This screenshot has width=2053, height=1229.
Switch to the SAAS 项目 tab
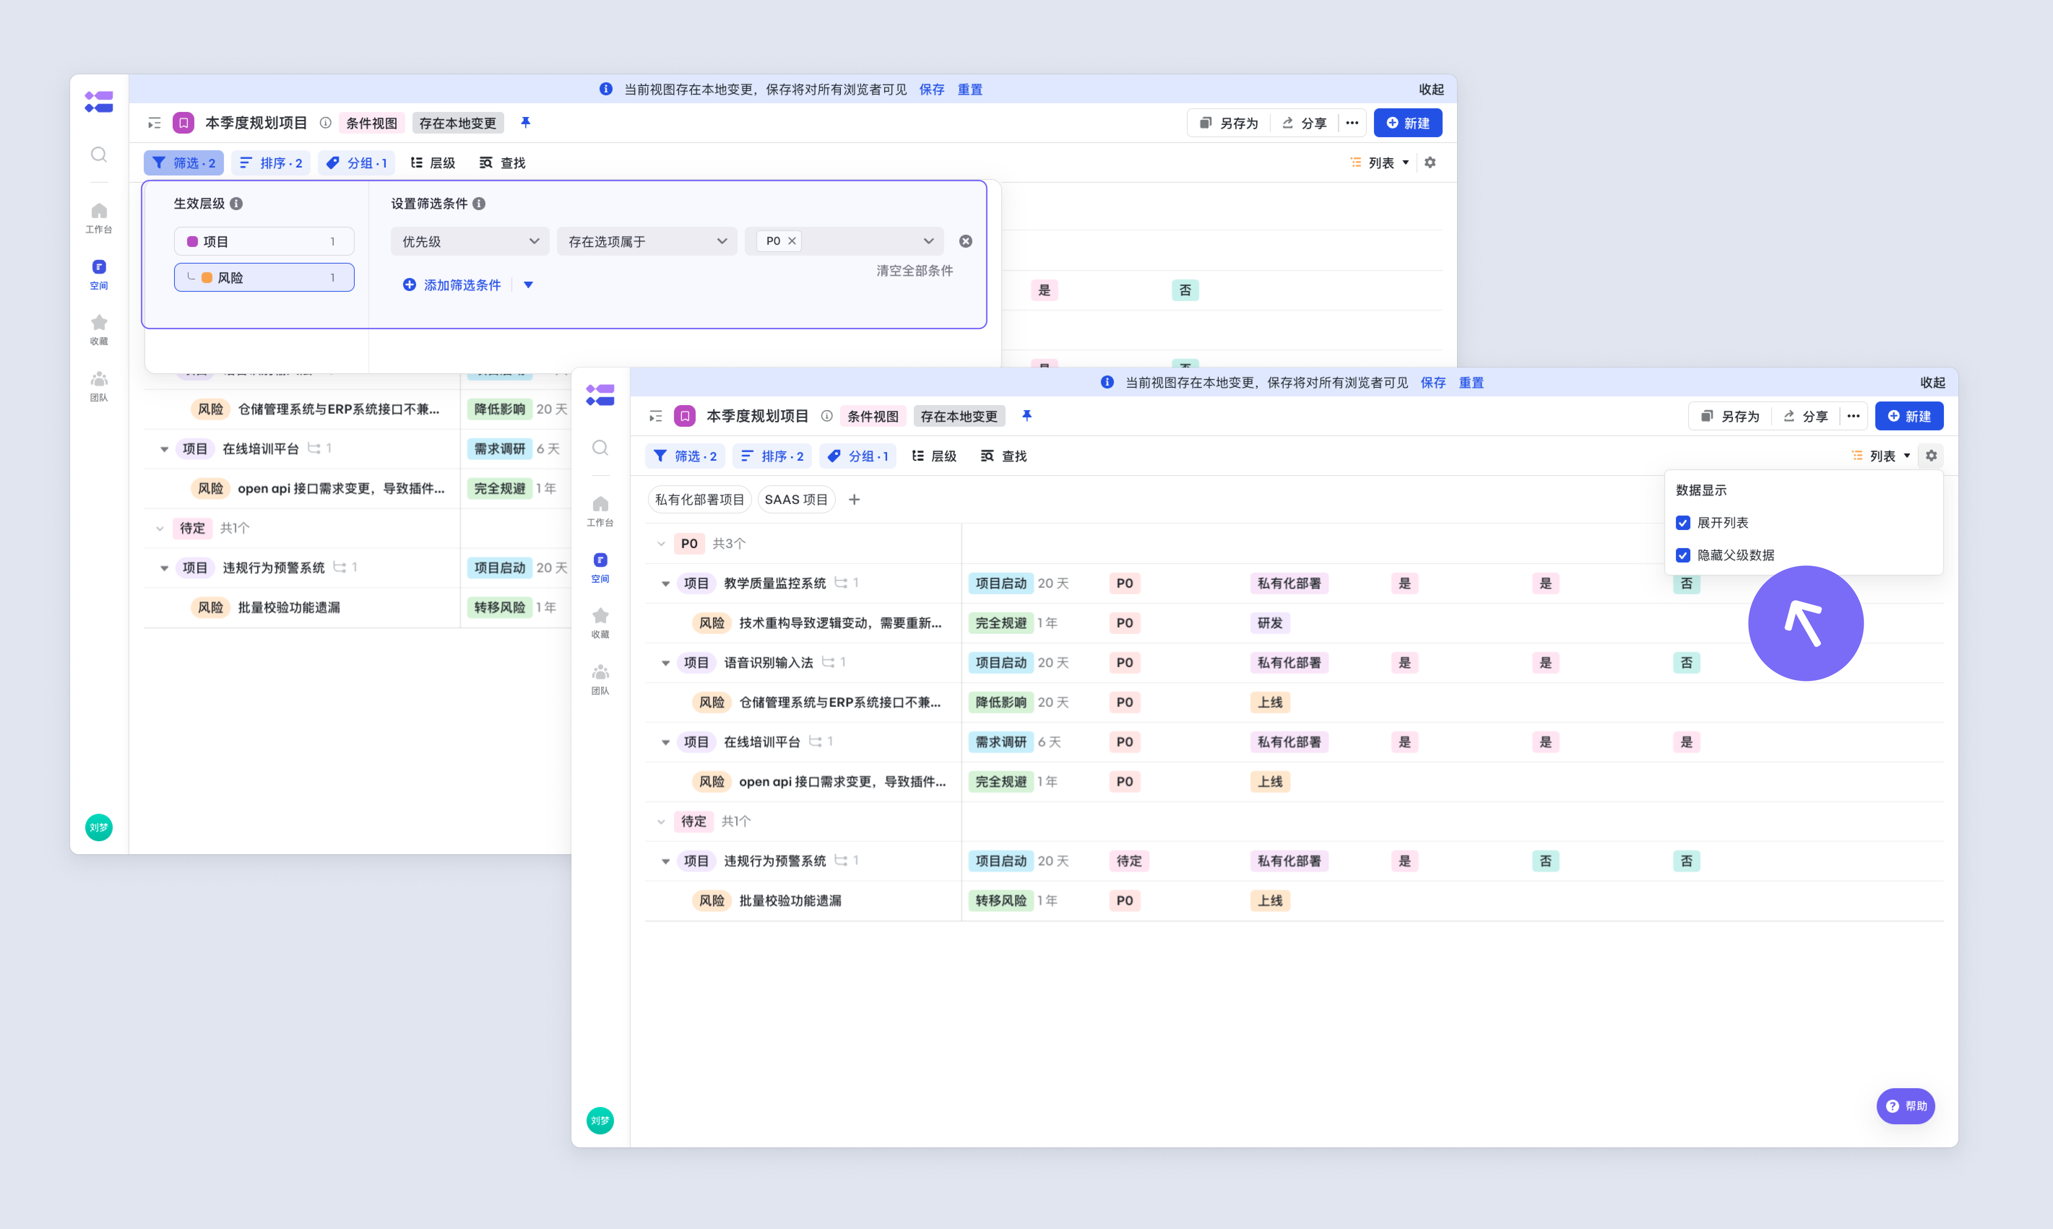pos(795,499)
